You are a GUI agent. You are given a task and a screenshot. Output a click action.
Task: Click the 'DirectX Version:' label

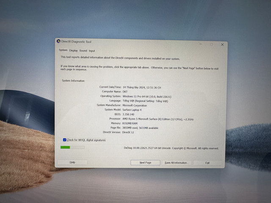pyautogui.click(x=112, y=132)
